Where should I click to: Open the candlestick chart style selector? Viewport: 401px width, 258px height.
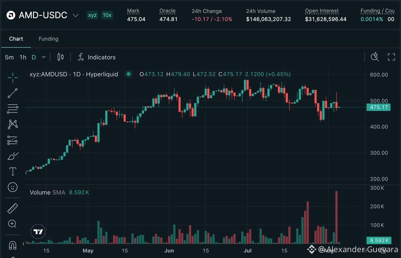[60, 57]
